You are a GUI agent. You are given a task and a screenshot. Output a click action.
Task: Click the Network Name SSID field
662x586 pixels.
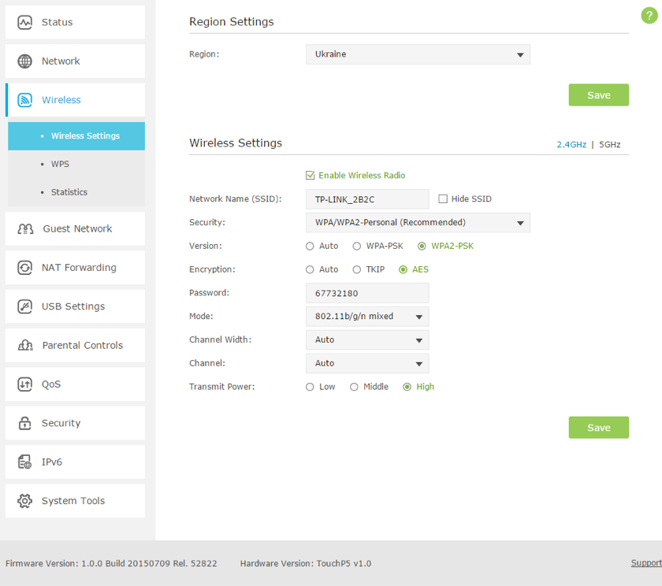pyautogui.click(x=367, y=199)
